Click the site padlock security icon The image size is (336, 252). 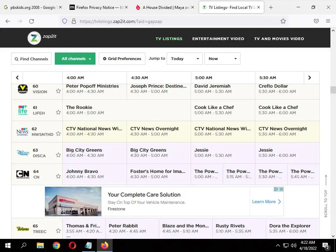point(74,21)
